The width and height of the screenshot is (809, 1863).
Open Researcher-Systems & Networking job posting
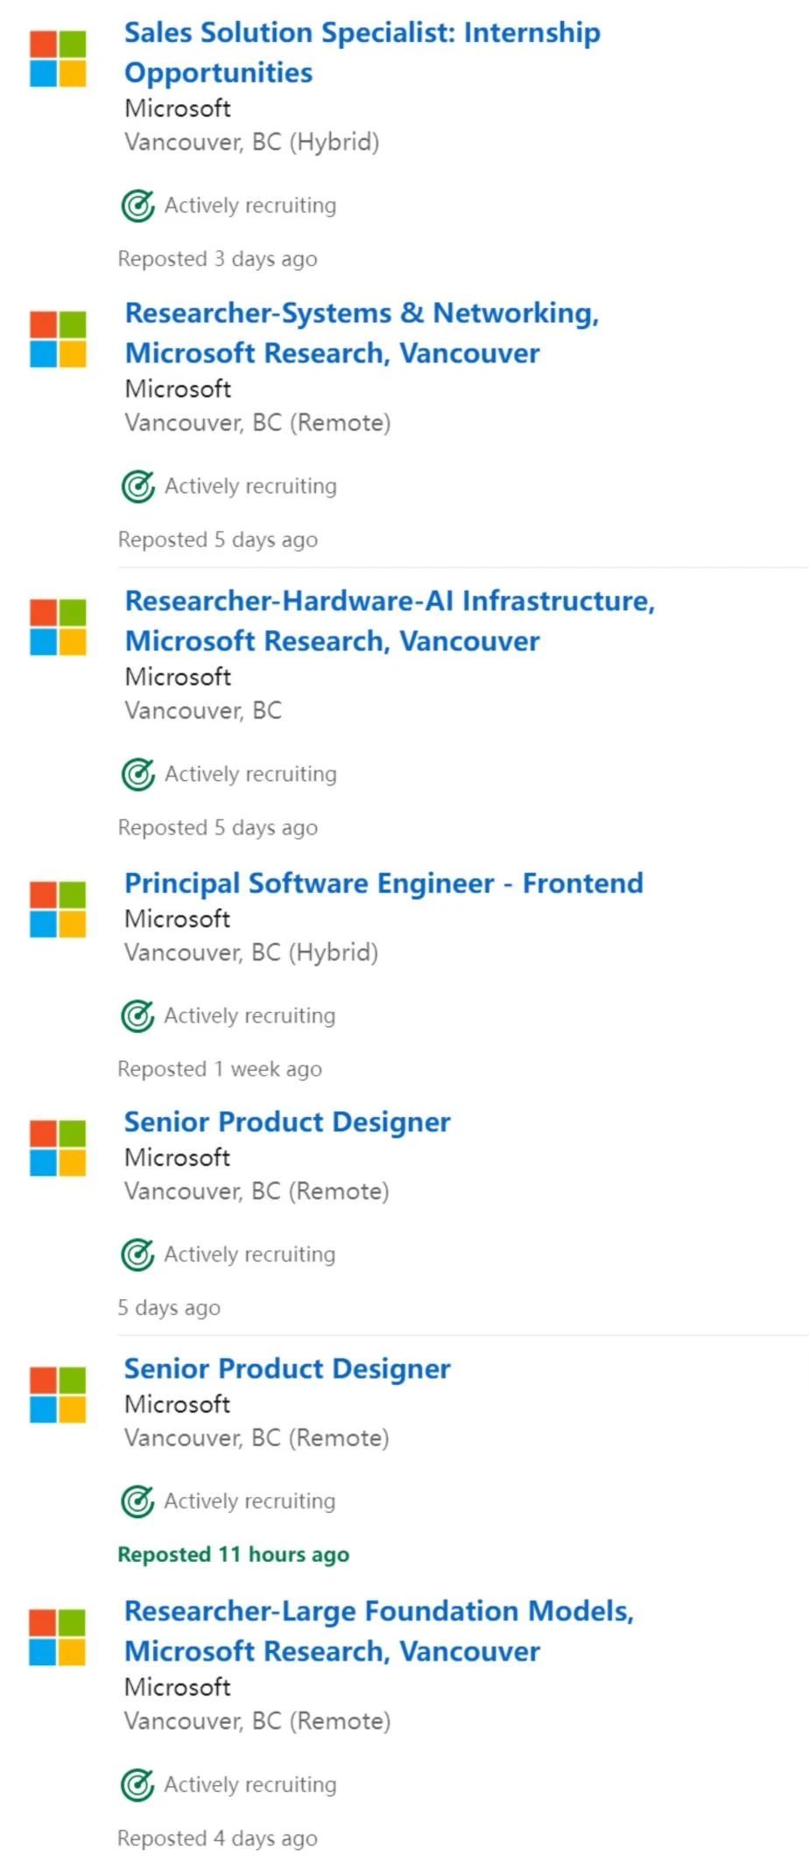(362, 333)
